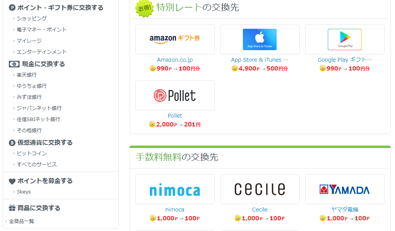The height and width of the screenshot is (231, 395).
Task: Click the P icon beside ポイント・ギフト券に交換する
Action: [x=12, y=8]
